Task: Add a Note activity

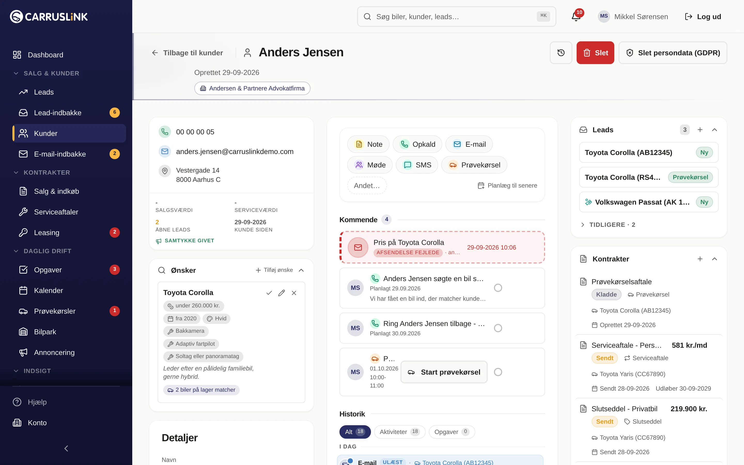Action: (x=368, y=144)
